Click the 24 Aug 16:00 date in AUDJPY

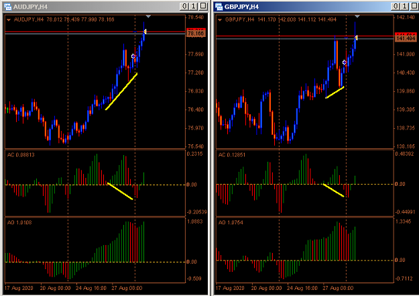point(91,288)
